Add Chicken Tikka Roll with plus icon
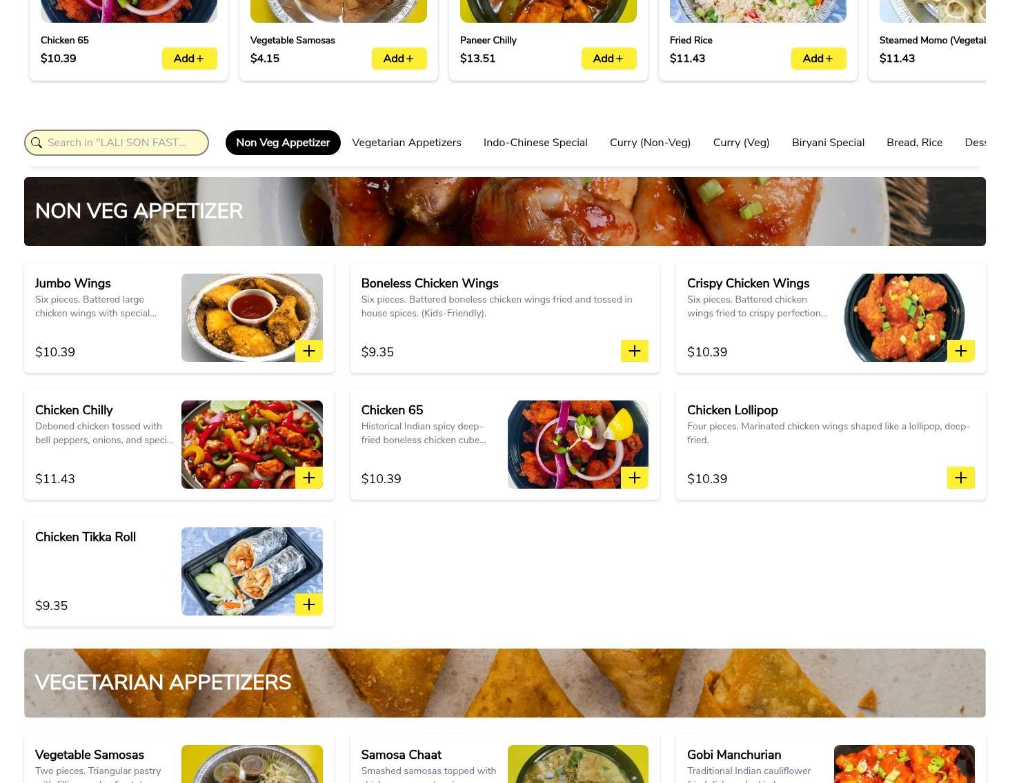 tap(309, 604)
